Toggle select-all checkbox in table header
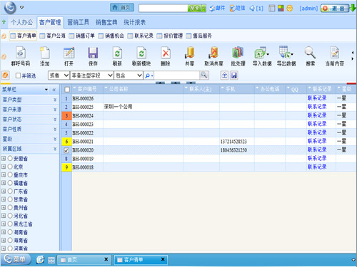The image size is (357, 267). point(67,90)
